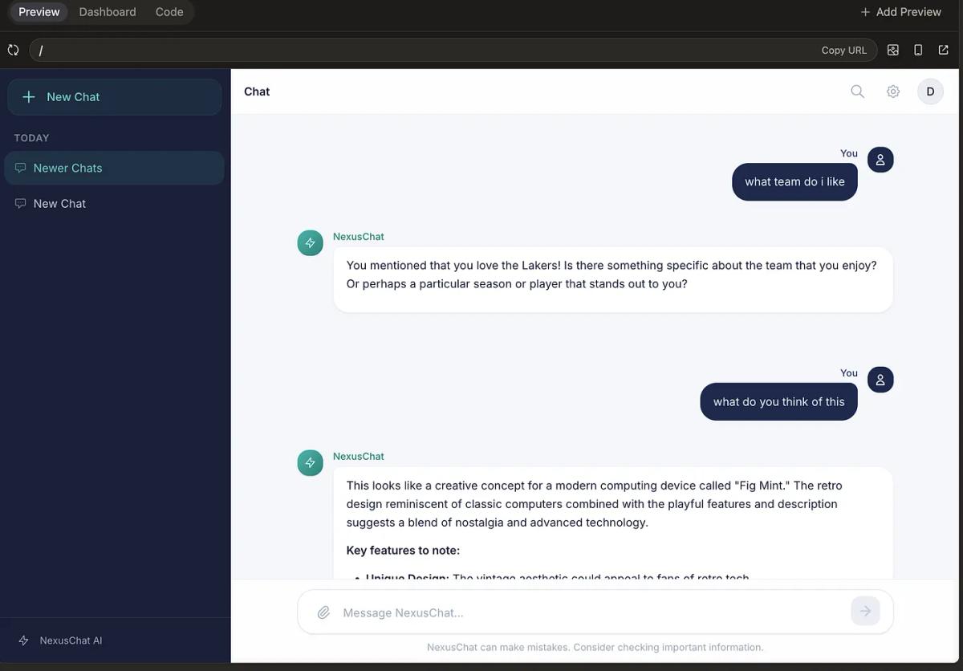Click the Add Preview button
963x671 pixels.
(x=900, y=11)
